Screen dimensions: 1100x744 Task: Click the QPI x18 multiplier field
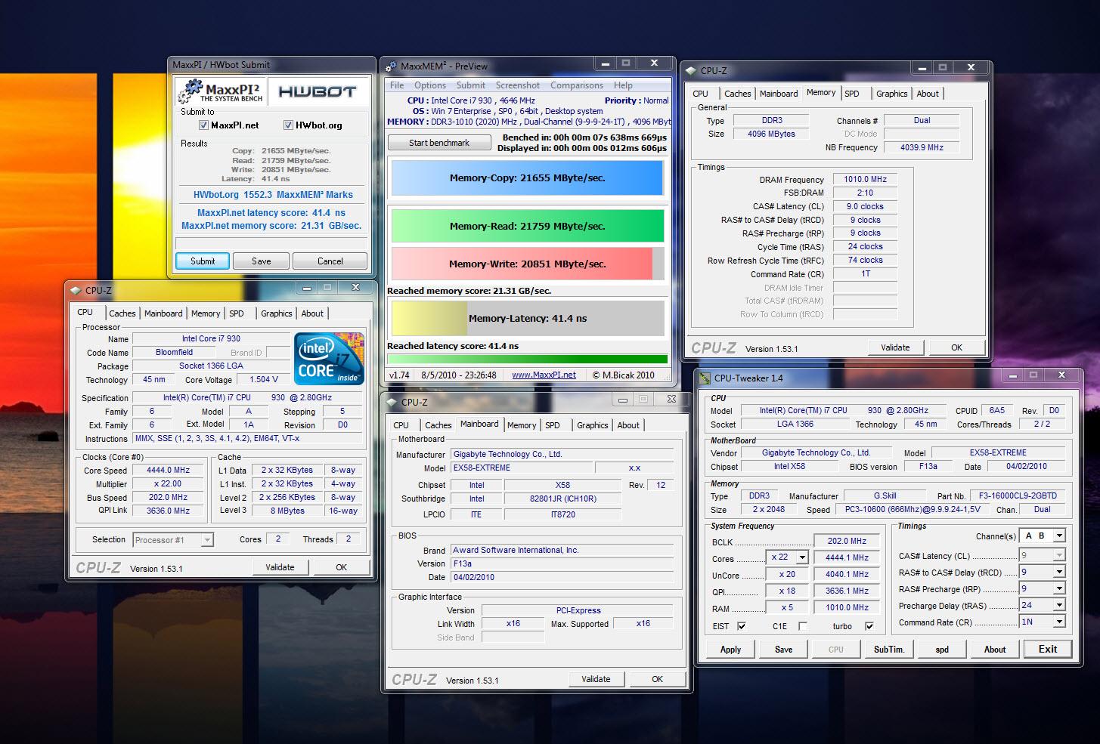pyautogui.click(x=787, y=591)
